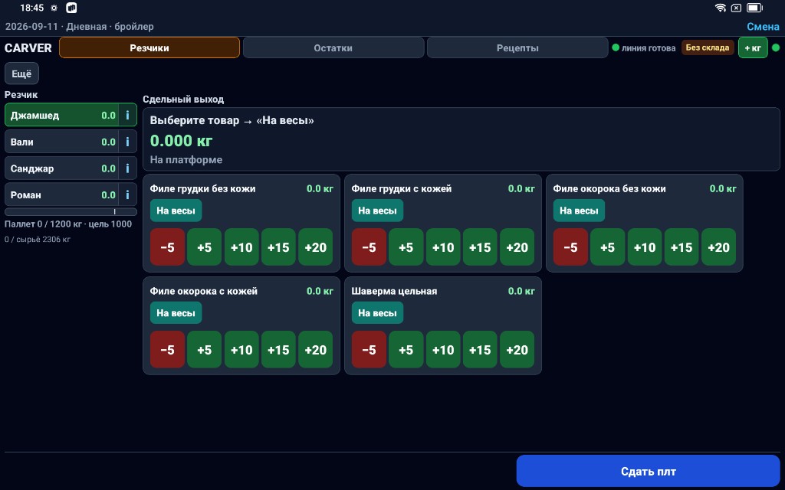Send Филе грудки без кожи to scale
Screen dimensions: 785x490
pyautogui.click(x=176, y=211)
